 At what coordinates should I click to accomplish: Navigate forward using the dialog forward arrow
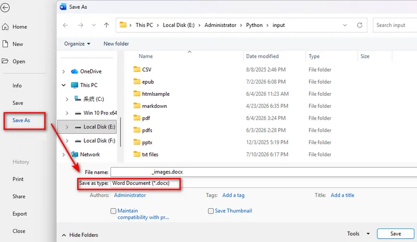point(81,25)
